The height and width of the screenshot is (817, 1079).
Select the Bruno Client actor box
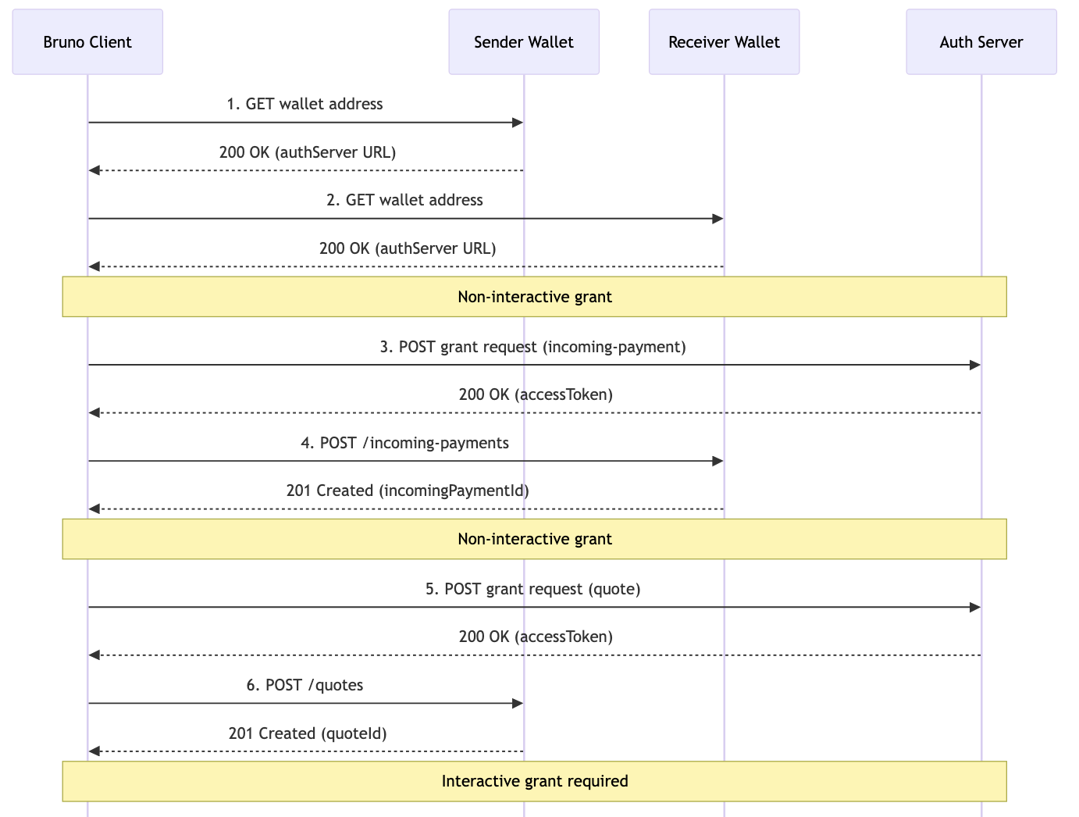coord(87,41)
